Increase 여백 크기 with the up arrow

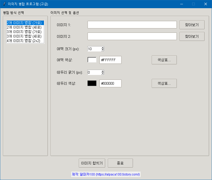[103, 48]
